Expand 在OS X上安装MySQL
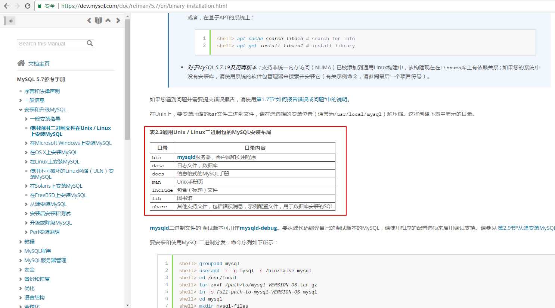 26,152
